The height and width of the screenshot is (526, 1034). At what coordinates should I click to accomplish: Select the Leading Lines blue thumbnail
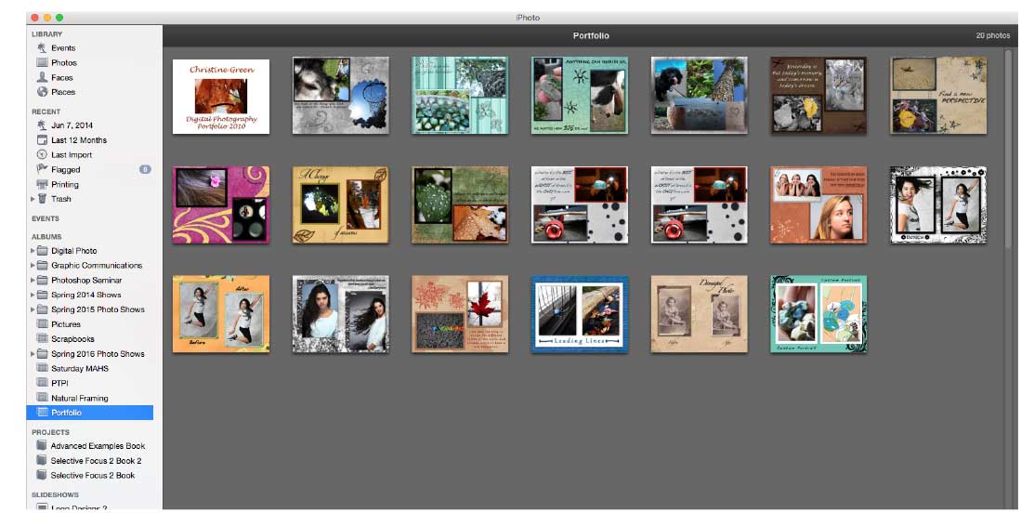[x=580, y=314]
